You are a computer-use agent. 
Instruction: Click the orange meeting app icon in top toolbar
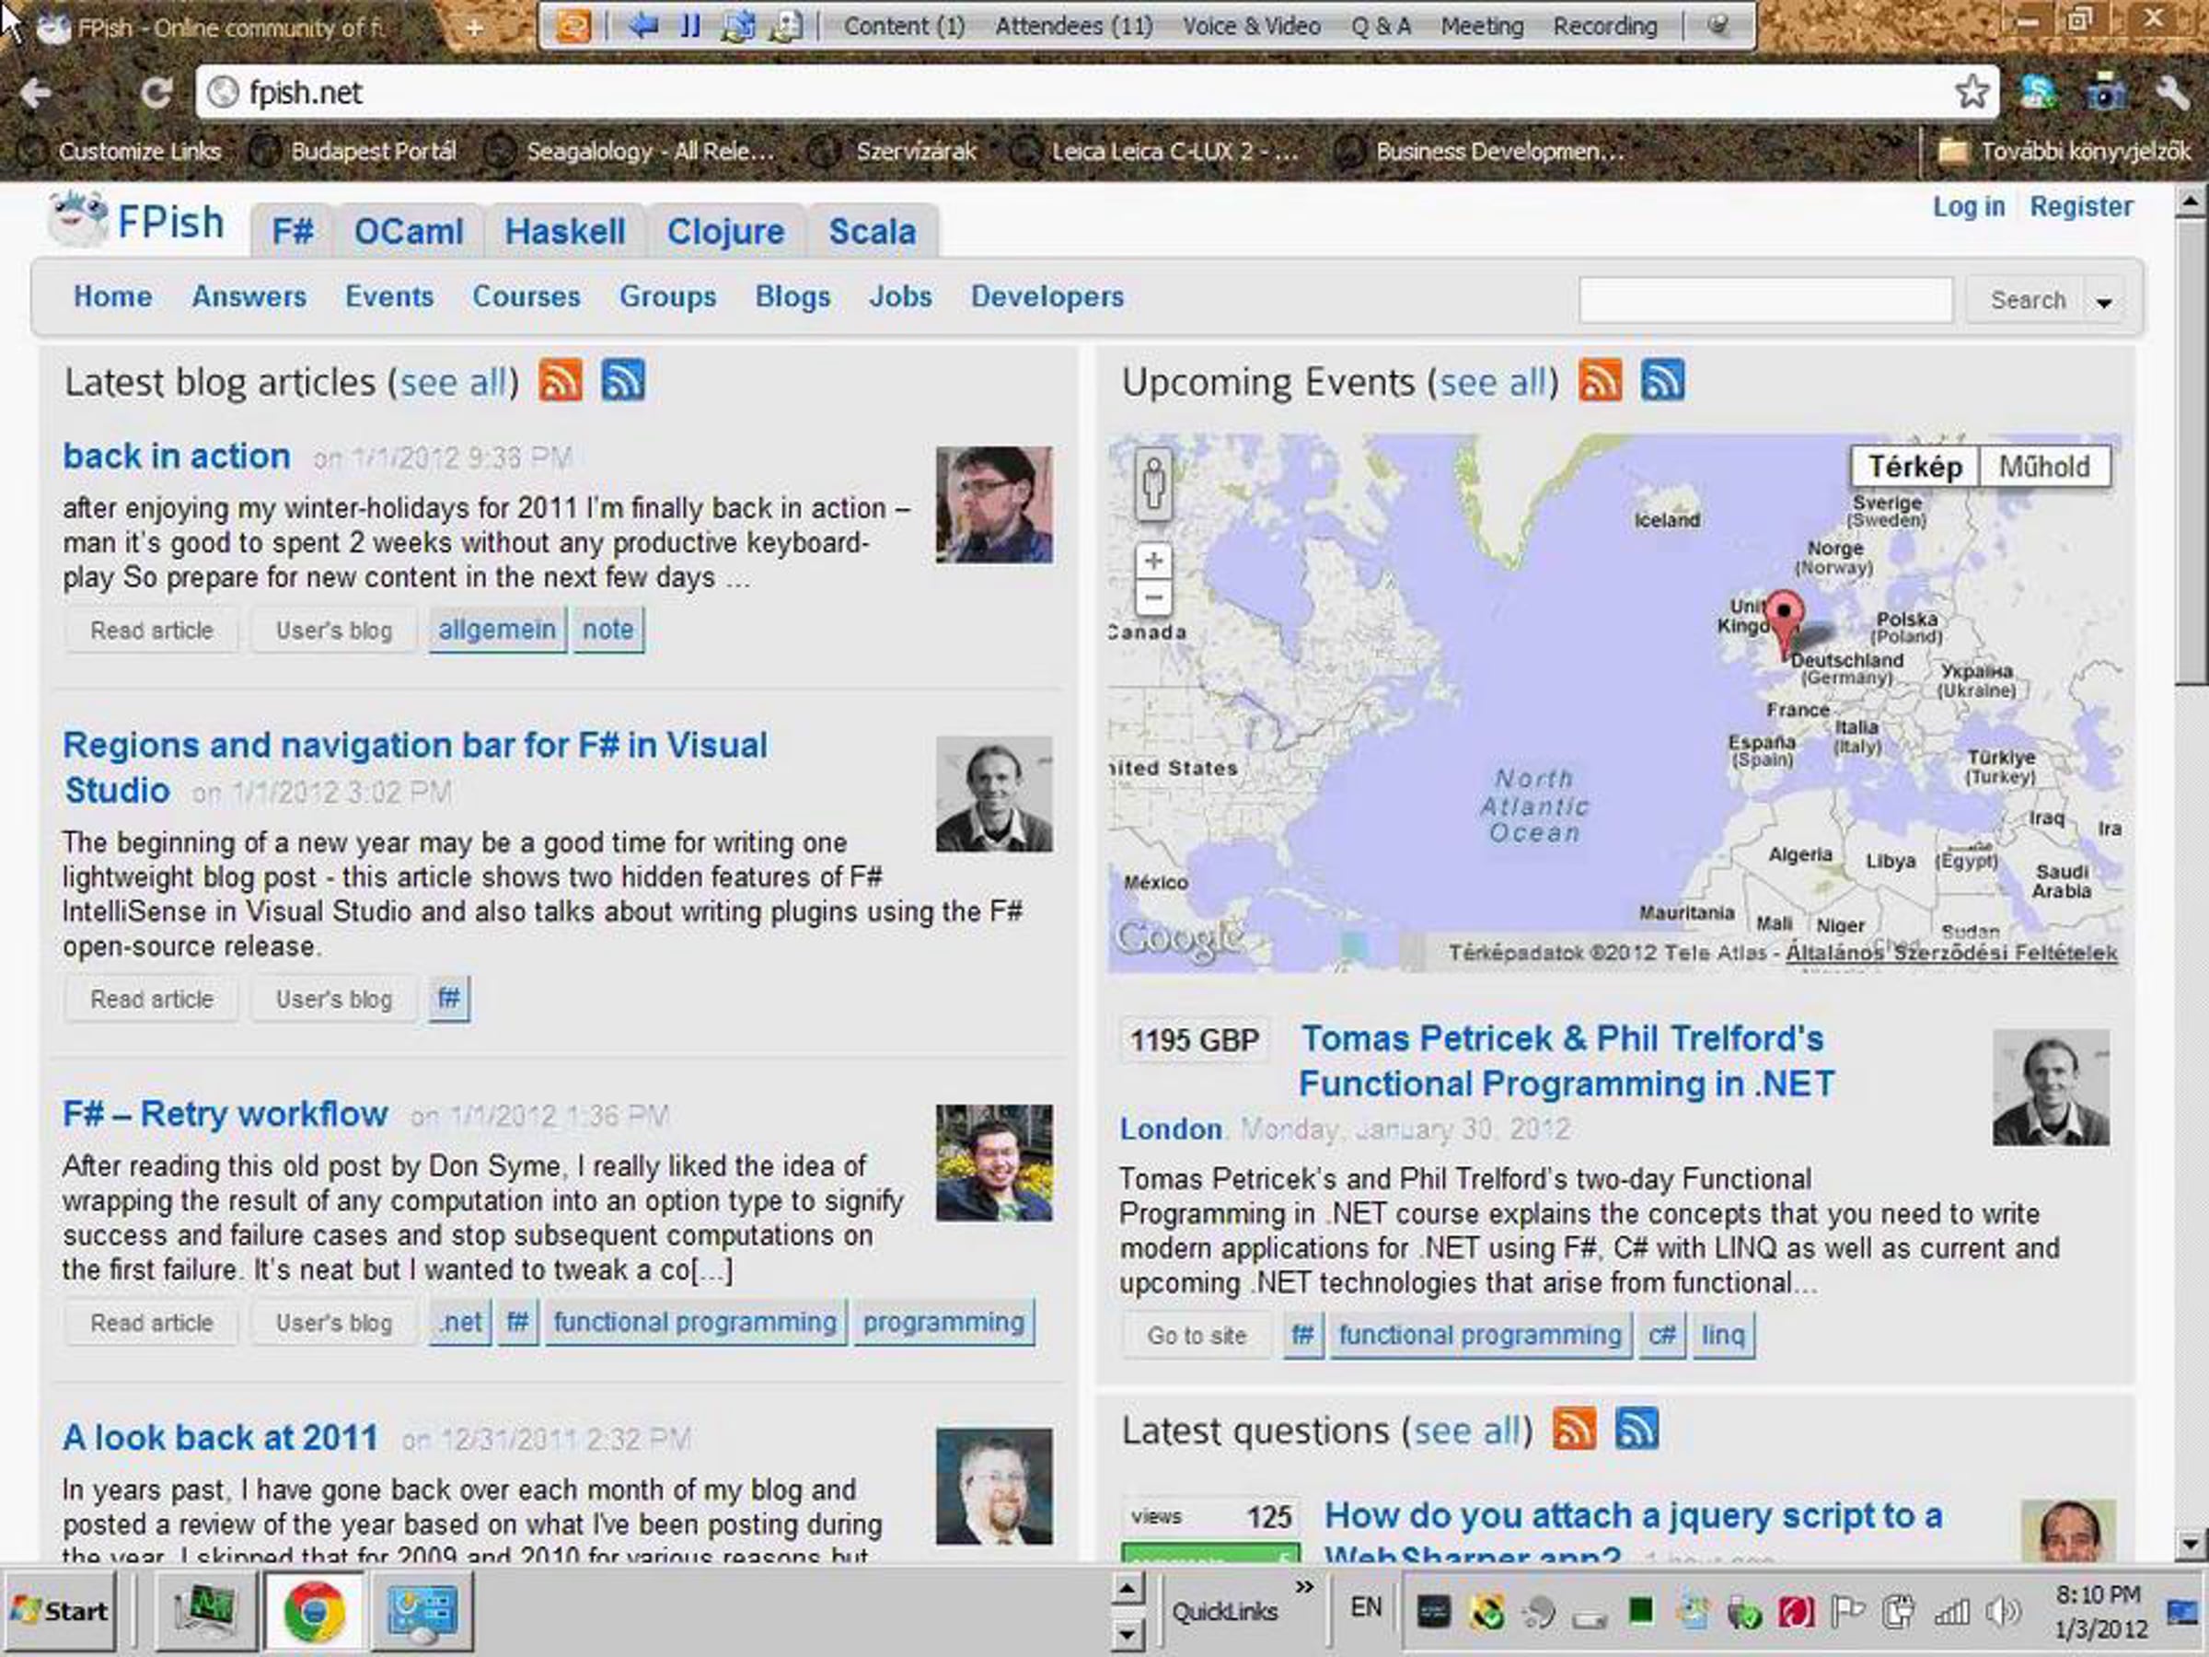(x=573, y=25)
